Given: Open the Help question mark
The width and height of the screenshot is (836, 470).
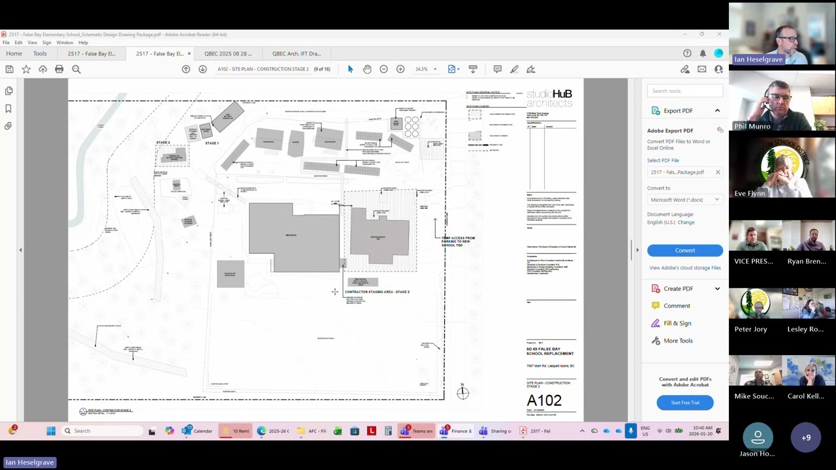Looking at the screenshot, I should click(687, 54).
